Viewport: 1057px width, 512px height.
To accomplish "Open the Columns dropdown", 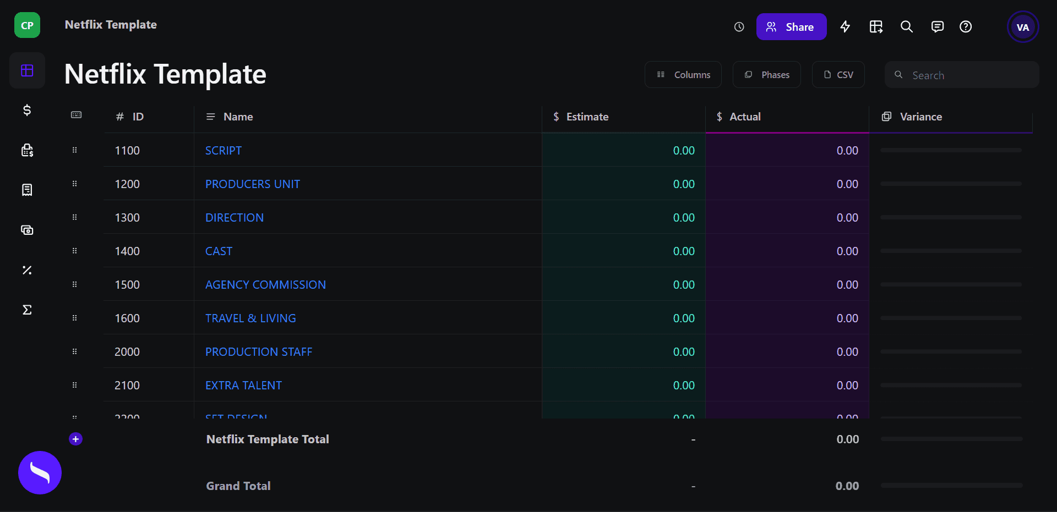I will [x=683, y=74].
